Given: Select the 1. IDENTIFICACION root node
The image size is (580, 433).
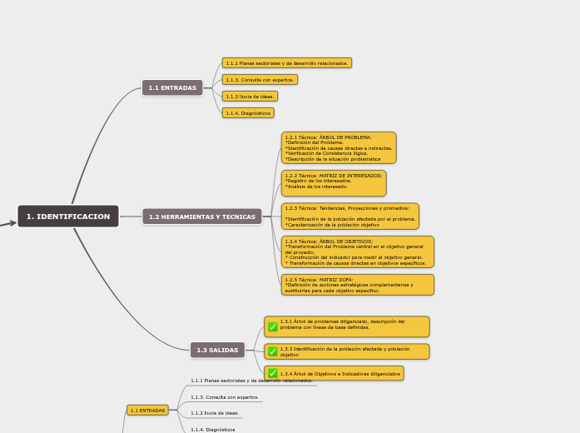Looking at the screenshot, I should tap(68, 216).
